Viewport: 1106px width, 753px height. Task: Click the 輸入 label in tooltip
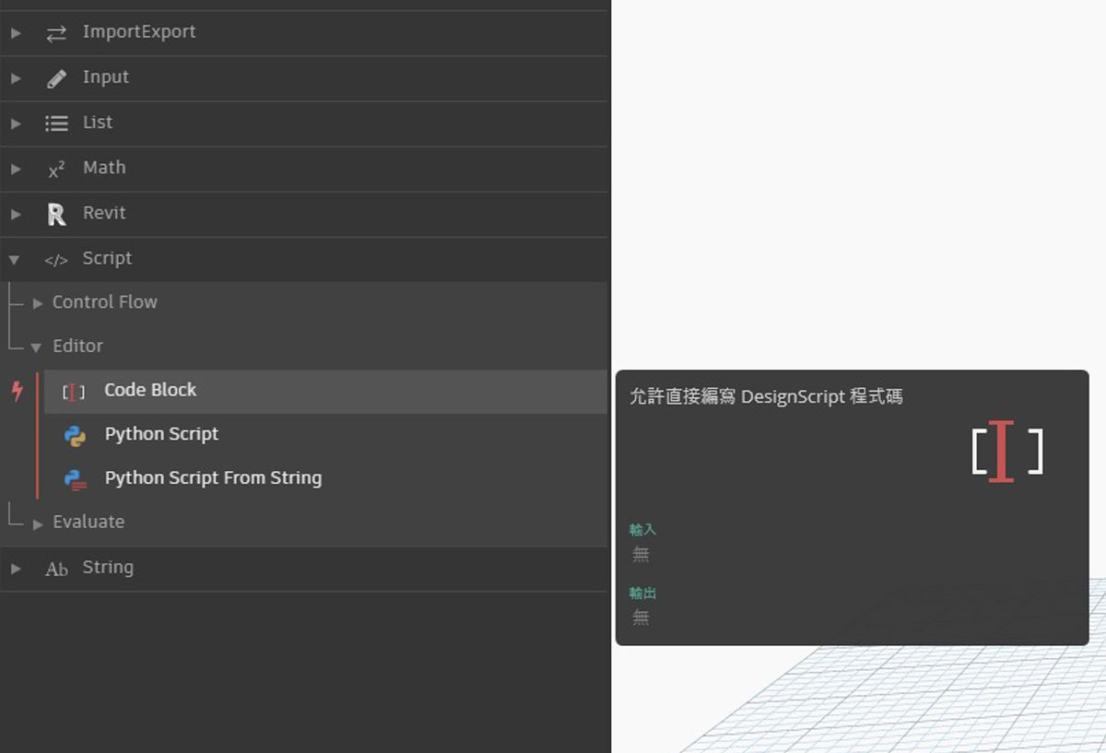pyautogui.click(x=642, y=529)
